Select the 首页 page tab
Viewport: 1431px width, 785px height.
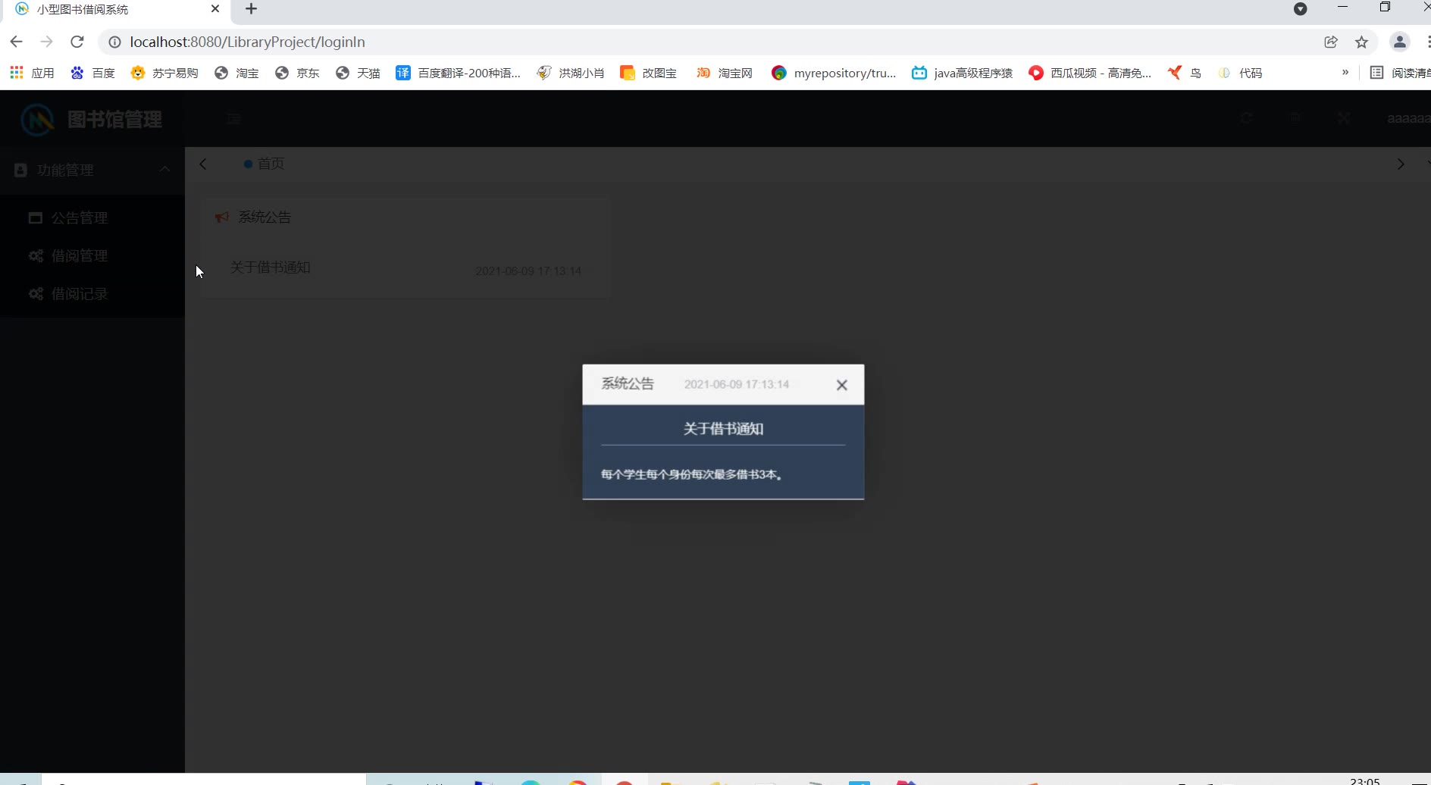click(x=264, y=164)
